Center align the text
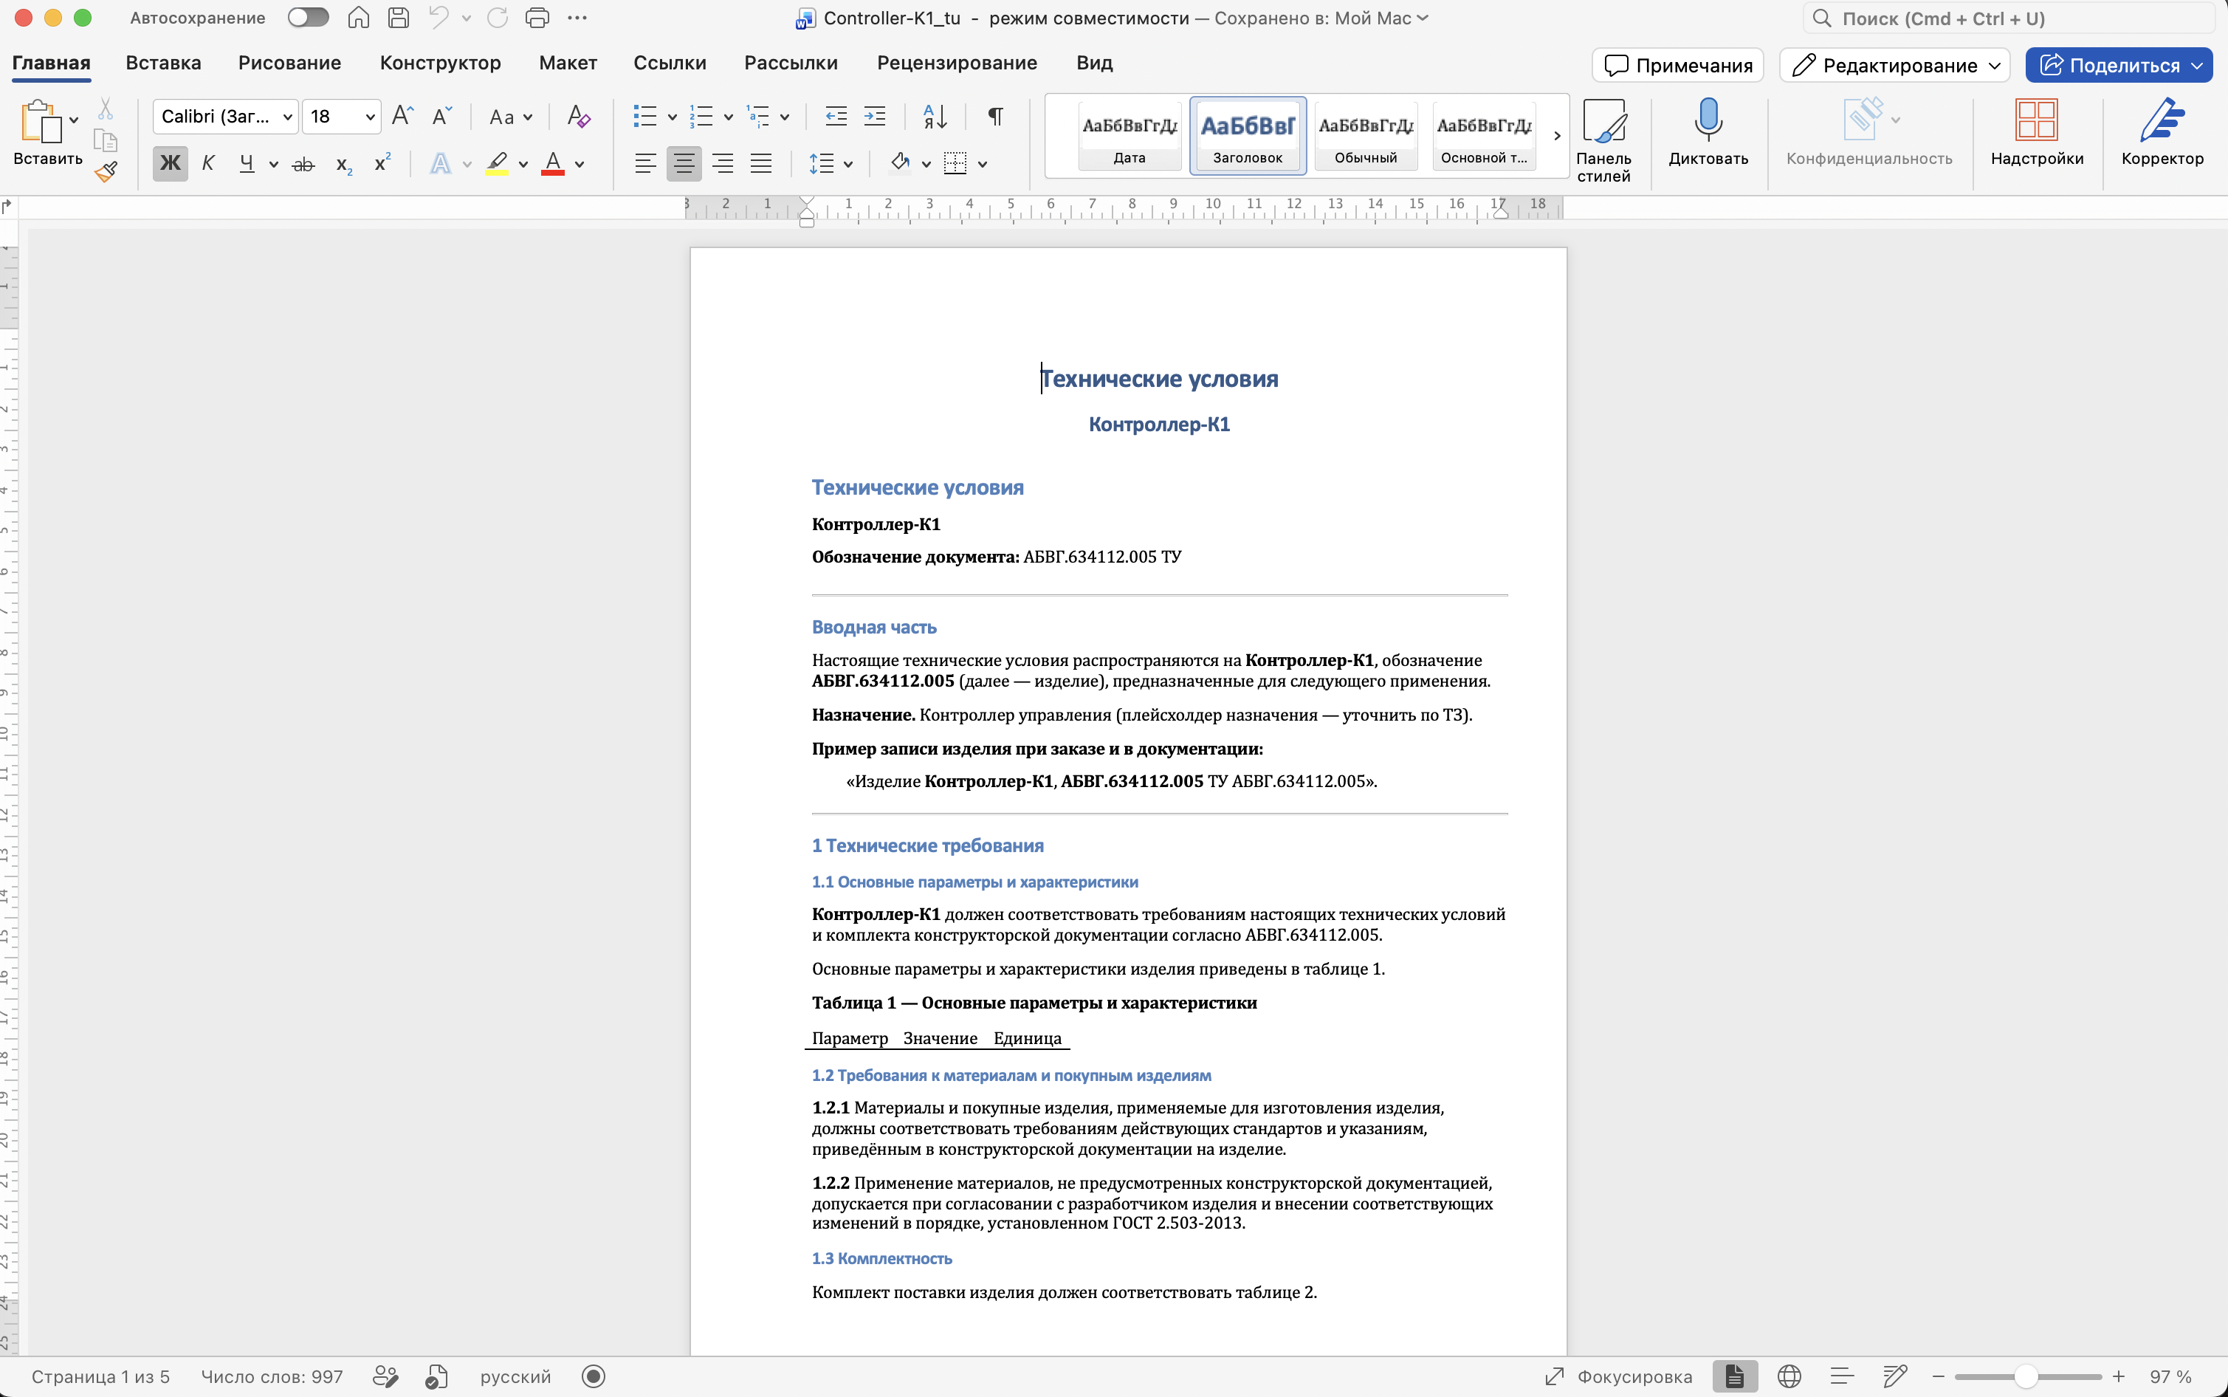2228x1397 pixels. pos(684,165)
